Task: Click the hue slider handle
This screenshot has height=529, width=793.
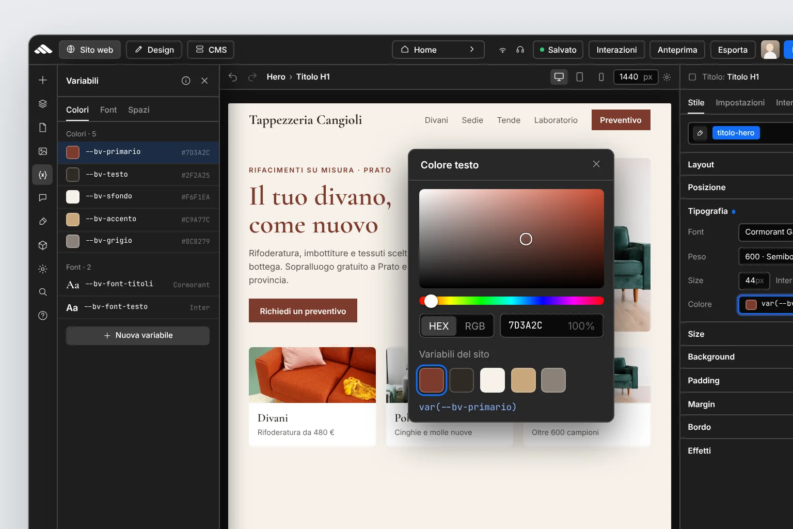Action: tap(431, 301)
